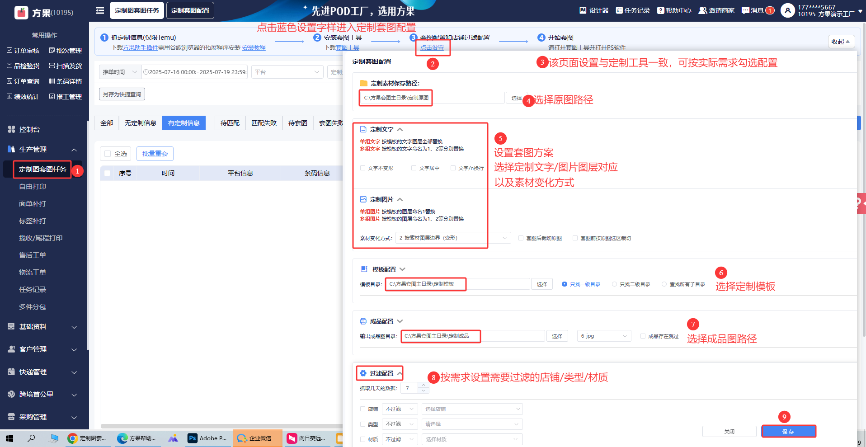Select 只找二级目录 radio option
Screen dimensions: 866x447
point(614,284)
